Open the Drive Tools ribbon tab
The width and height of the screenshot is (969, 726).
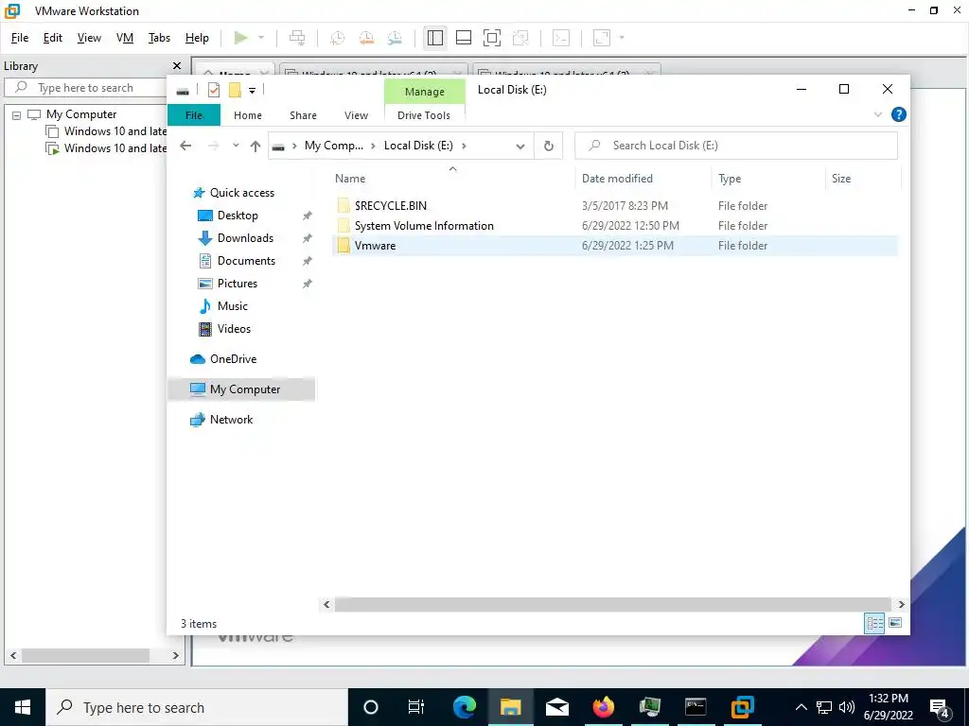424,115
